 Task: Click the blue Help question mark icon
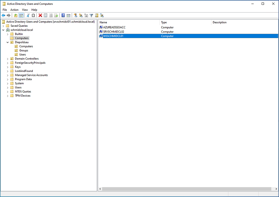(x=63, y=15)
